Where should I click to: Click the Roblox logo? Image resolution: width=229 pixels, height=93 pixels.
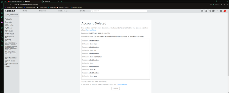click(x=10, y=11)
